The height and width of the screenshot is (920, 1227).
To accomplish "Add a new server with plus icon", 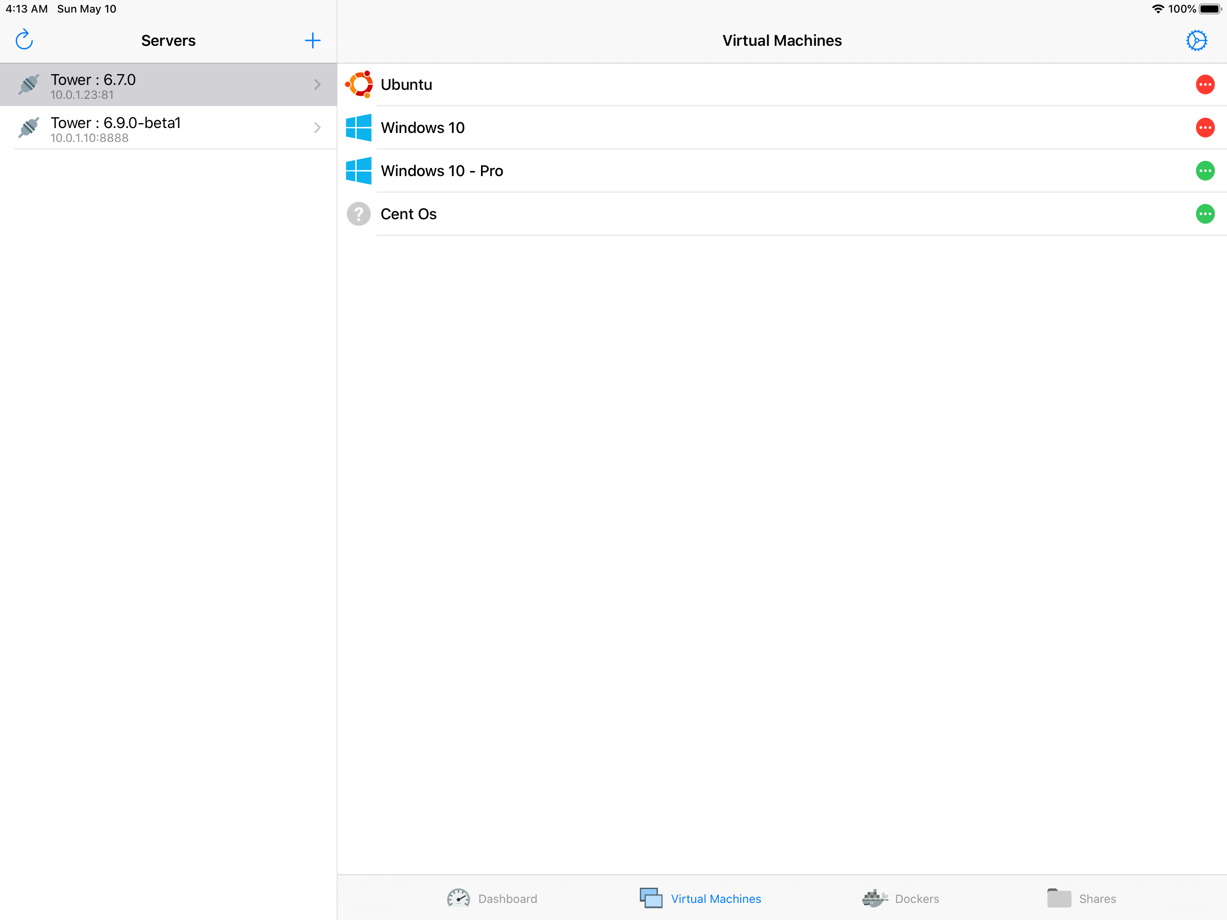I will coord(312,40).
